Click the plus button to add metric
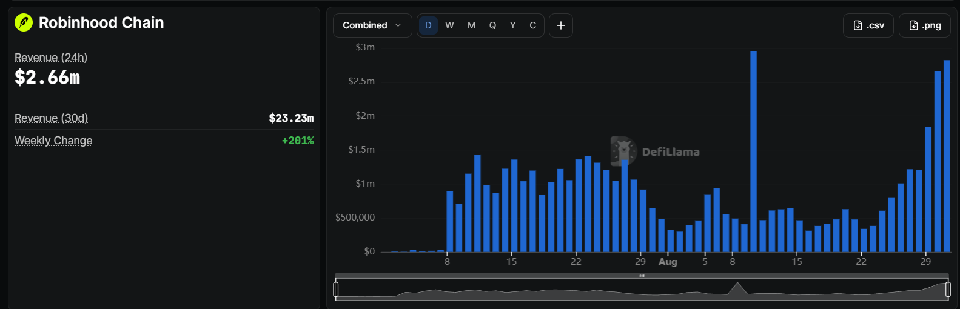The height and width of the screenshot is (309, 960). coord(561,25)
